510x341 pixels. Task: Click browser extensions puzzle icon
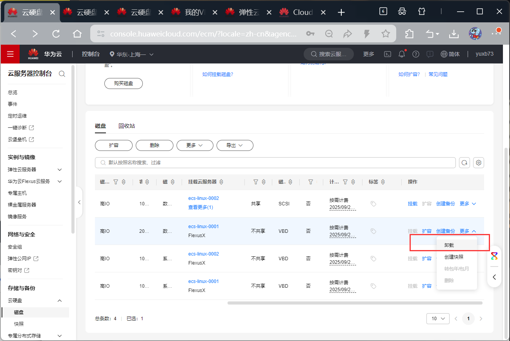pyautogui.click(x=409, y=34)
